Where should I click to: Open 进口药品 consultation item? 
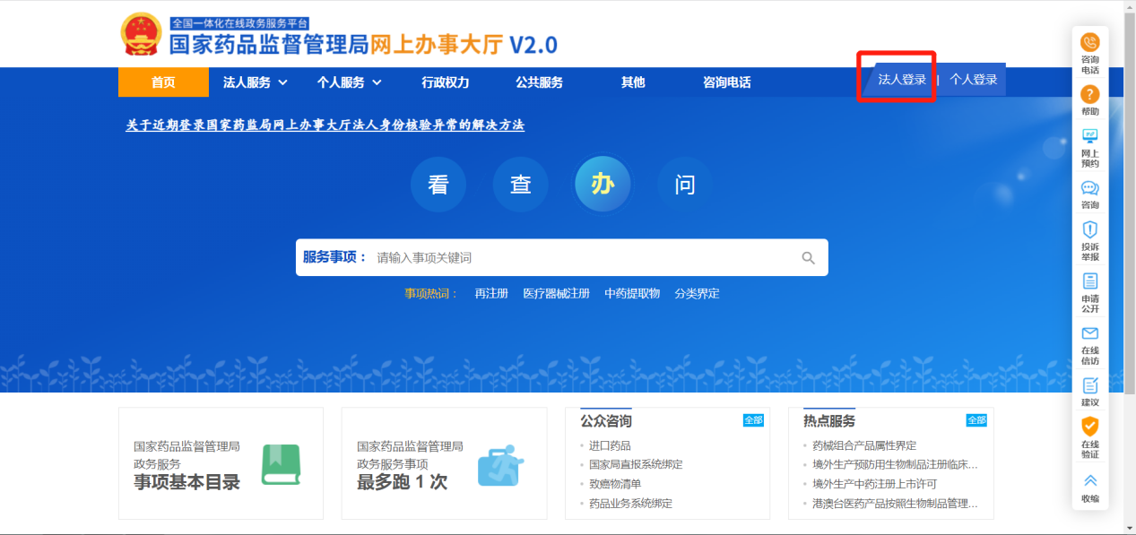click(610, 445)
